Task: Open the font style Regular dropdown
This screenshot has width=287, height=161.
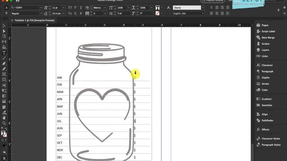Action: point(41,13)
